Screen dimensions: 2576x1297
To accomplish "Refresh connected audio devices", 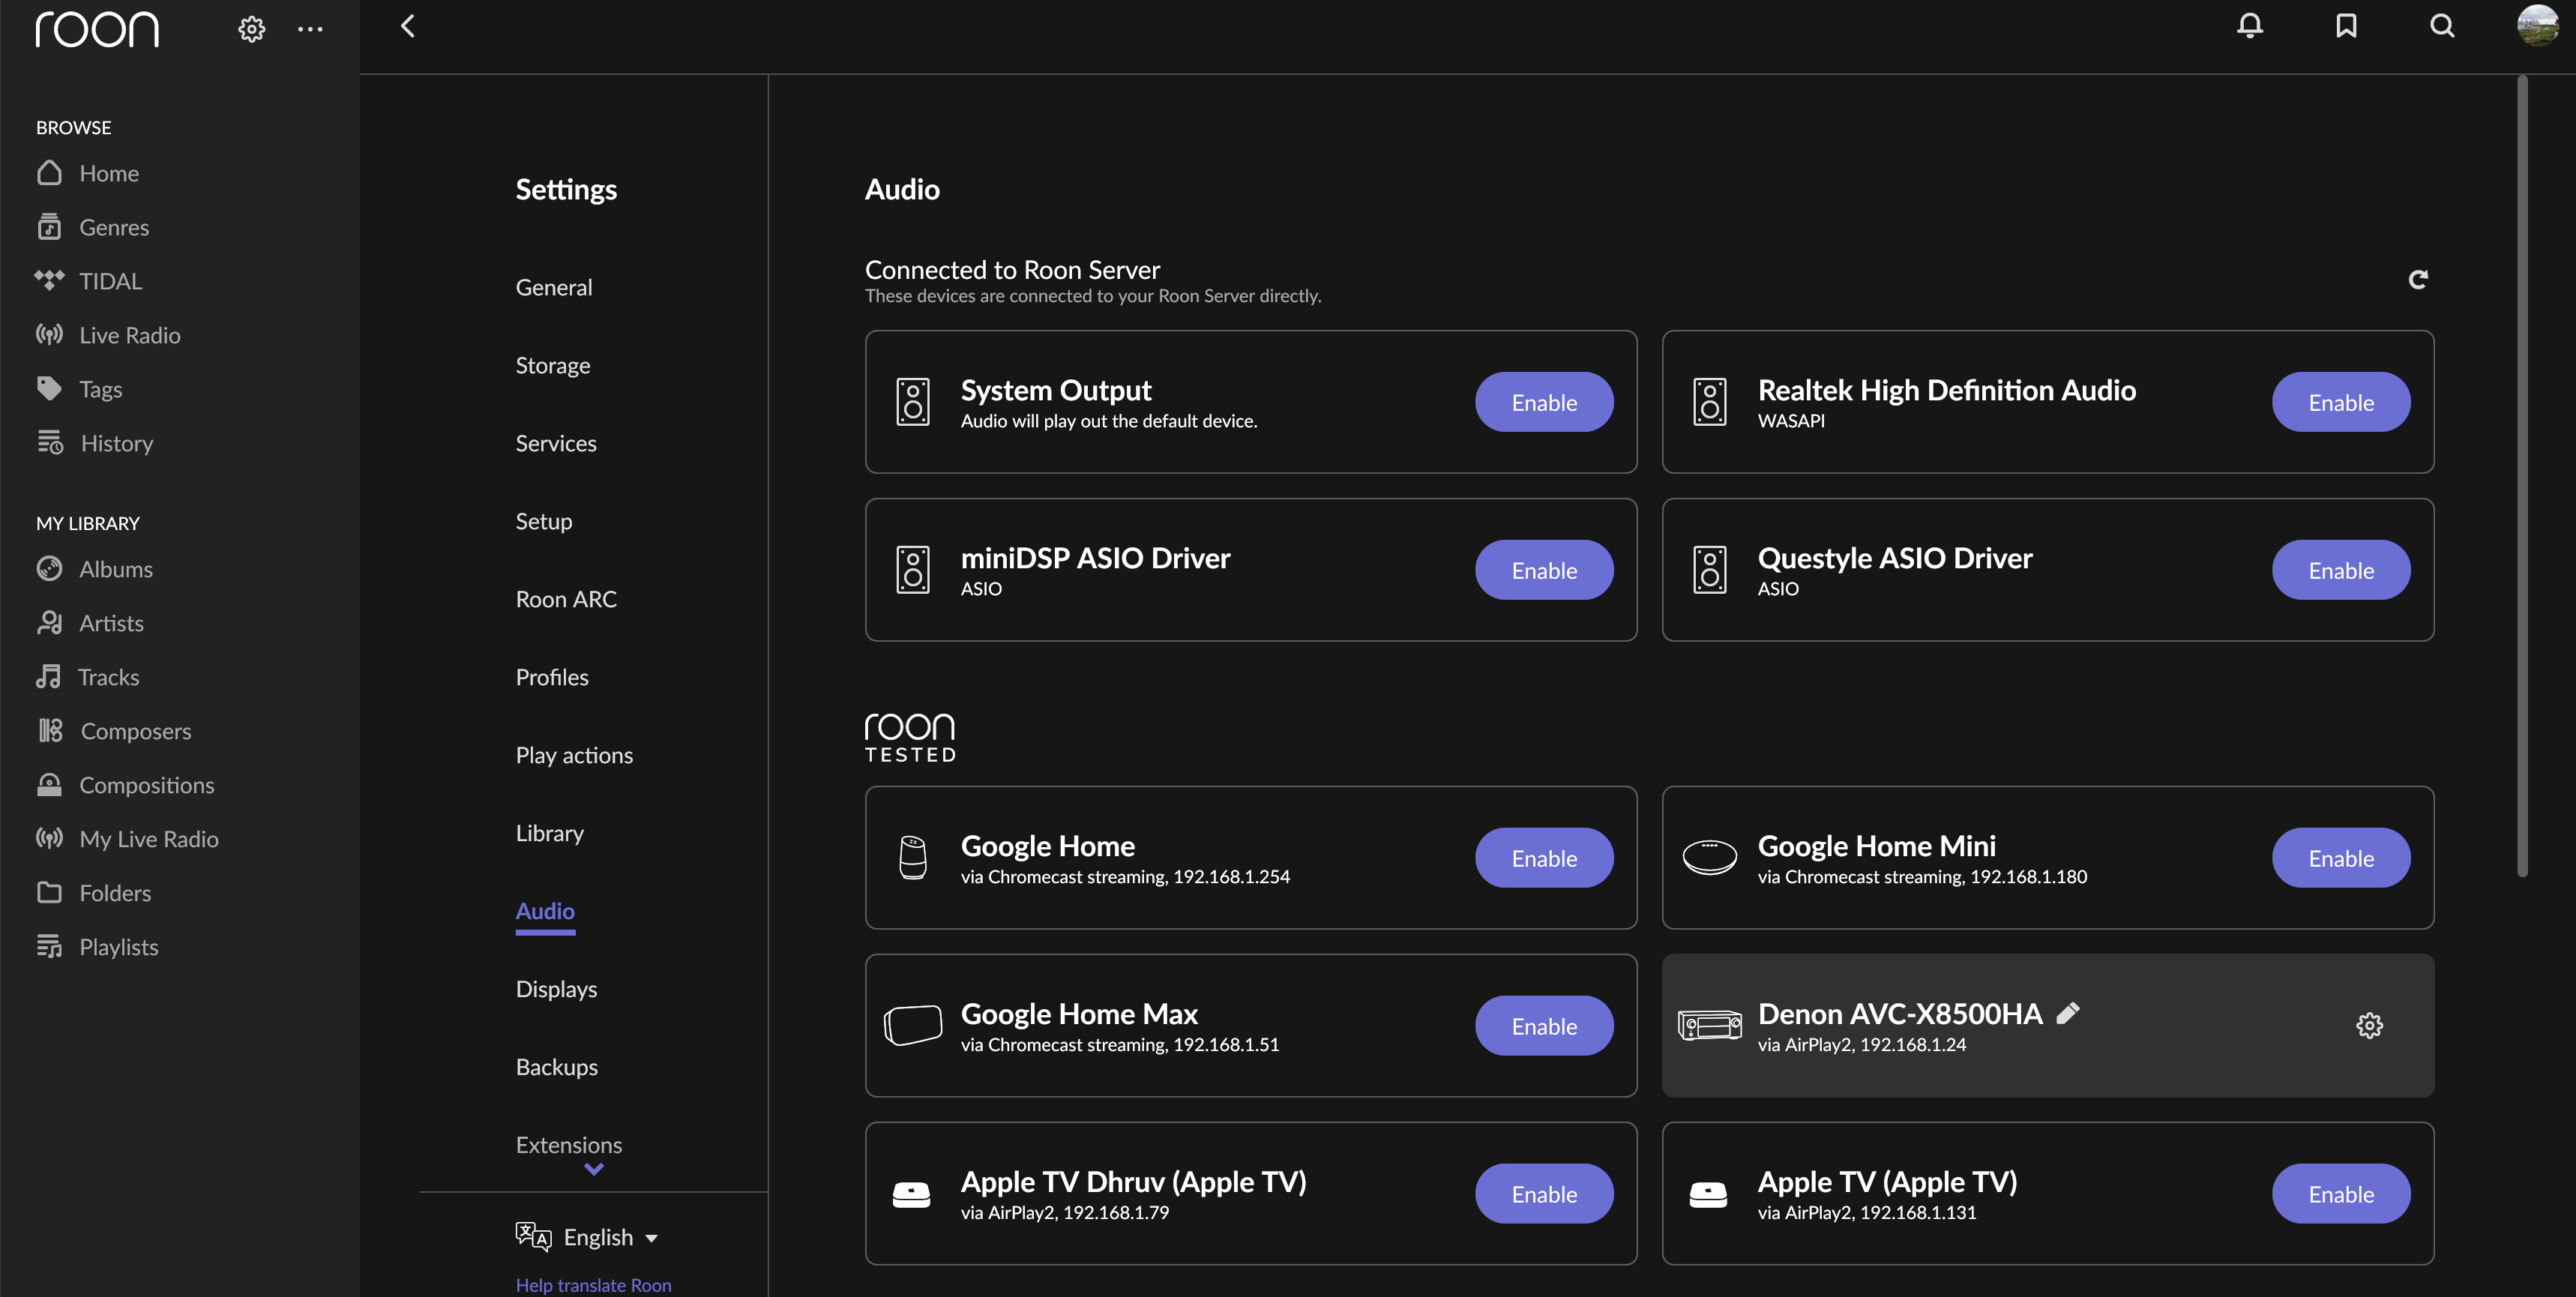I will click(x=2417, y=279).
